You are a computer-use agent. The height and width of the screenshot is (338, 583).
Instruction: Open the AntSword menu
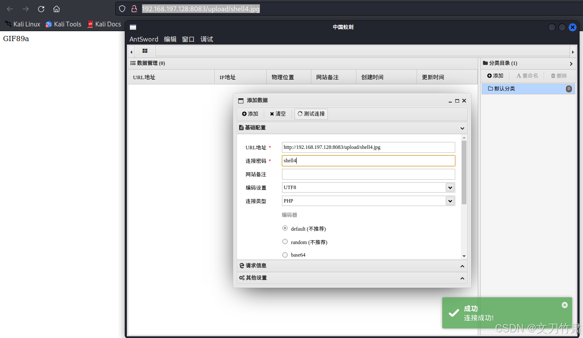[144, 39]
